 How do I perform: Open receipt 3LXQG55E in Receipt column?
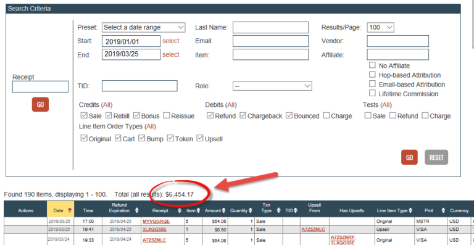point(154,230)
